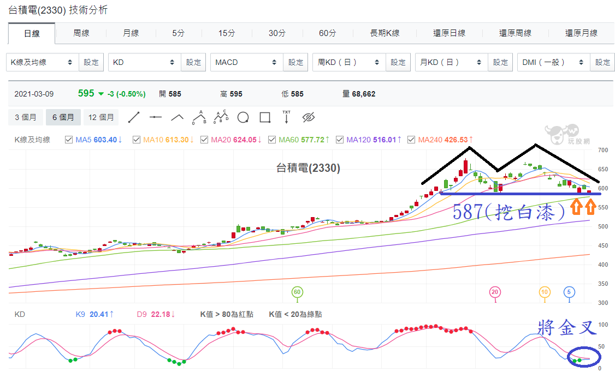This screenshot has width=615, height=372.
Task: Open the 周KD(日) indicator dropdown
Action: (349, 62)
